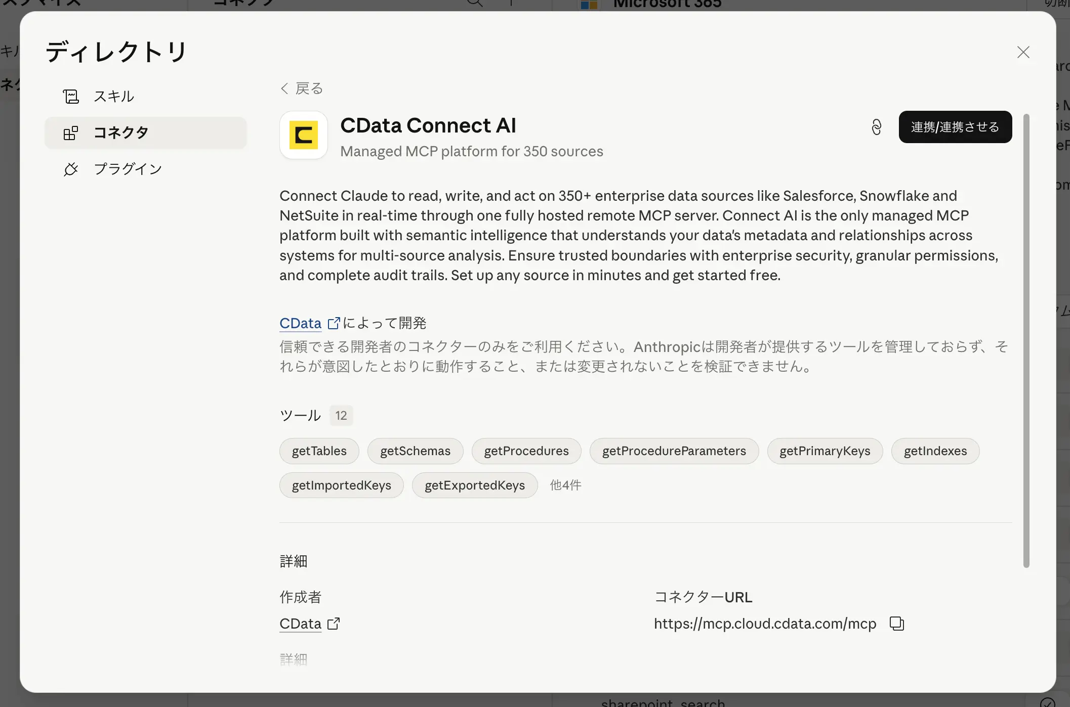Click the ツール section heading
Screen dimensions: 1070x707
coord(301,416)
